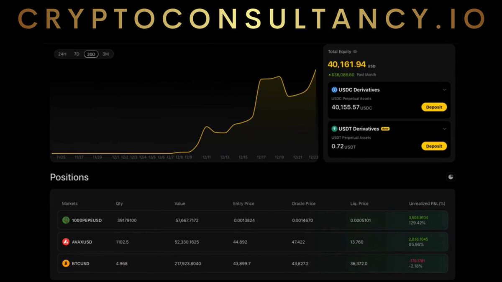Deposit into USDC Derivatives
502x282 pixels.
434,107
